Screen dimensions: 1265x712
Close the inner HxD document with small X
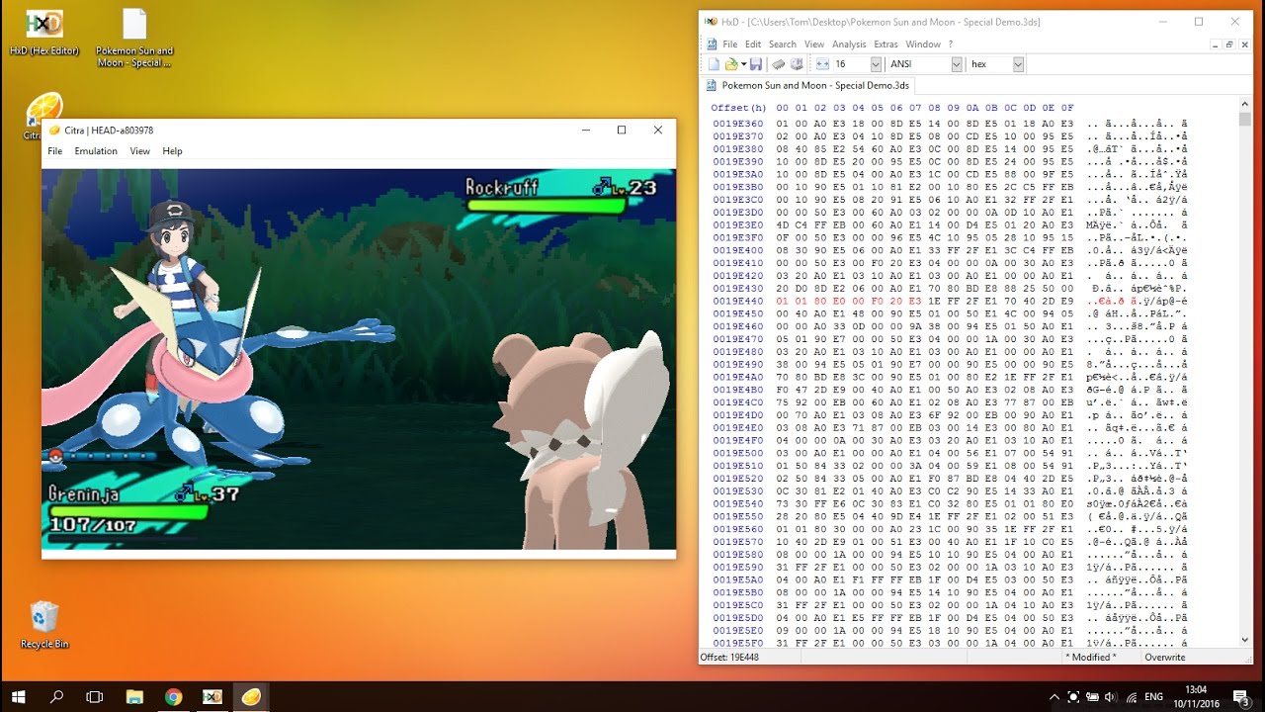tap(1243, 44)
